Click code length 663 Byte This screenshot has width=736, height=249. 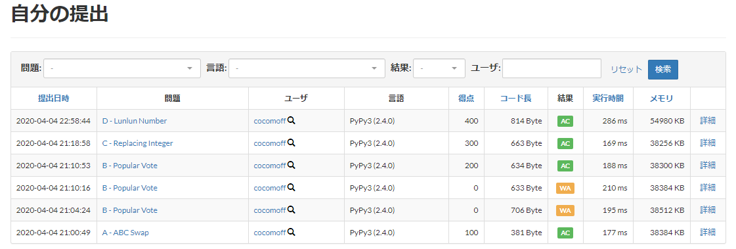527,143
